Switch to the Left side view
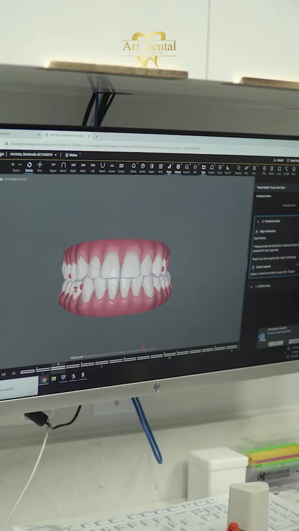The image size is (299, 531). [93, 168]
